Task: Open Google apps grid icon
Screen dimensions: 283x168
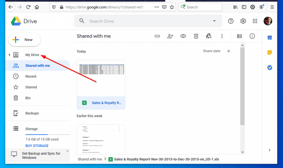Action: coord(255,21)
